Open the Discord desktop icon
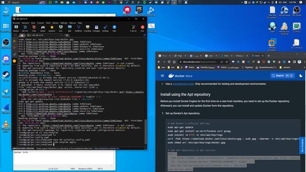Image resolution: width=306 pixels, height=172 pixels. point(6,60)
